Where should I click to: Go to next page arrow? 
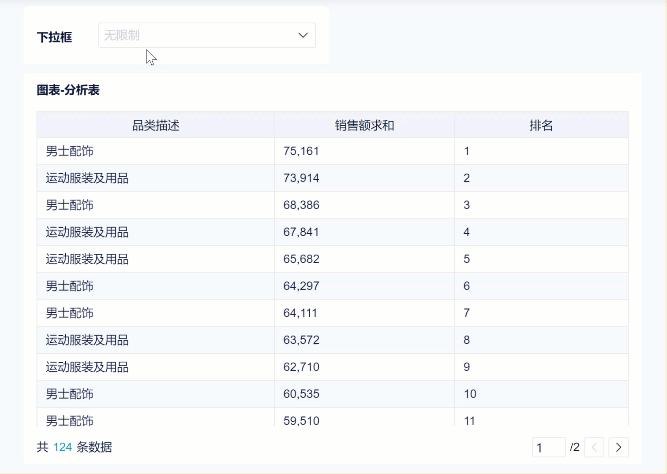tap(618, 447)
